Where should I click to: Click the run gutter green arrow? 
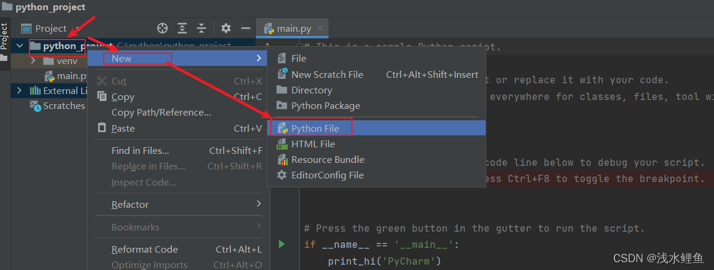(281, 244)
